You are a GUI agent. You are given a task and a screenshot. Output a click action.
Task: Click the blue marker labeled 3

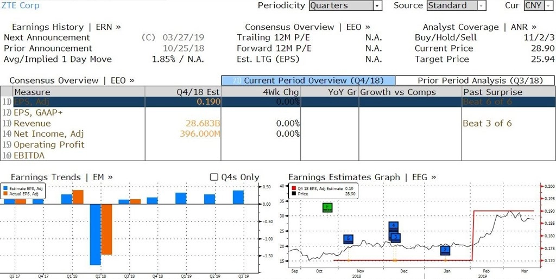click(x=396, y=238)
